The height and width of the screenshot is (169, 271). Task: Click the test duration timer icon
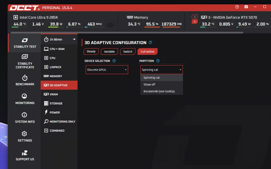pyautogui.click(x=46, y=39)
